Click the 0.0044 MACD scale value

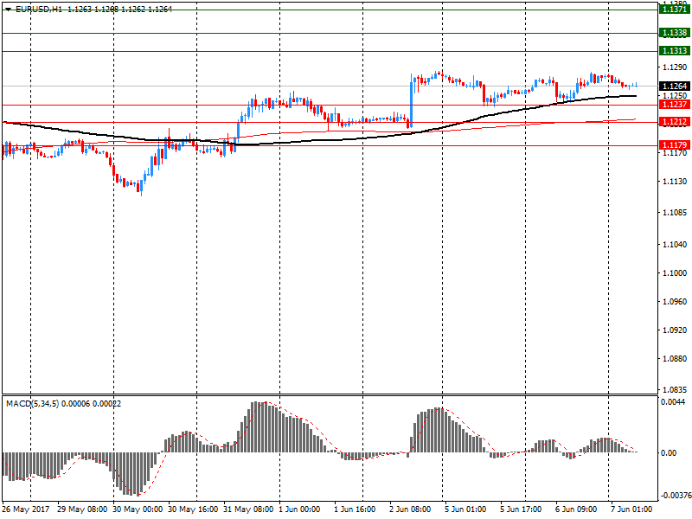(673, 402)
